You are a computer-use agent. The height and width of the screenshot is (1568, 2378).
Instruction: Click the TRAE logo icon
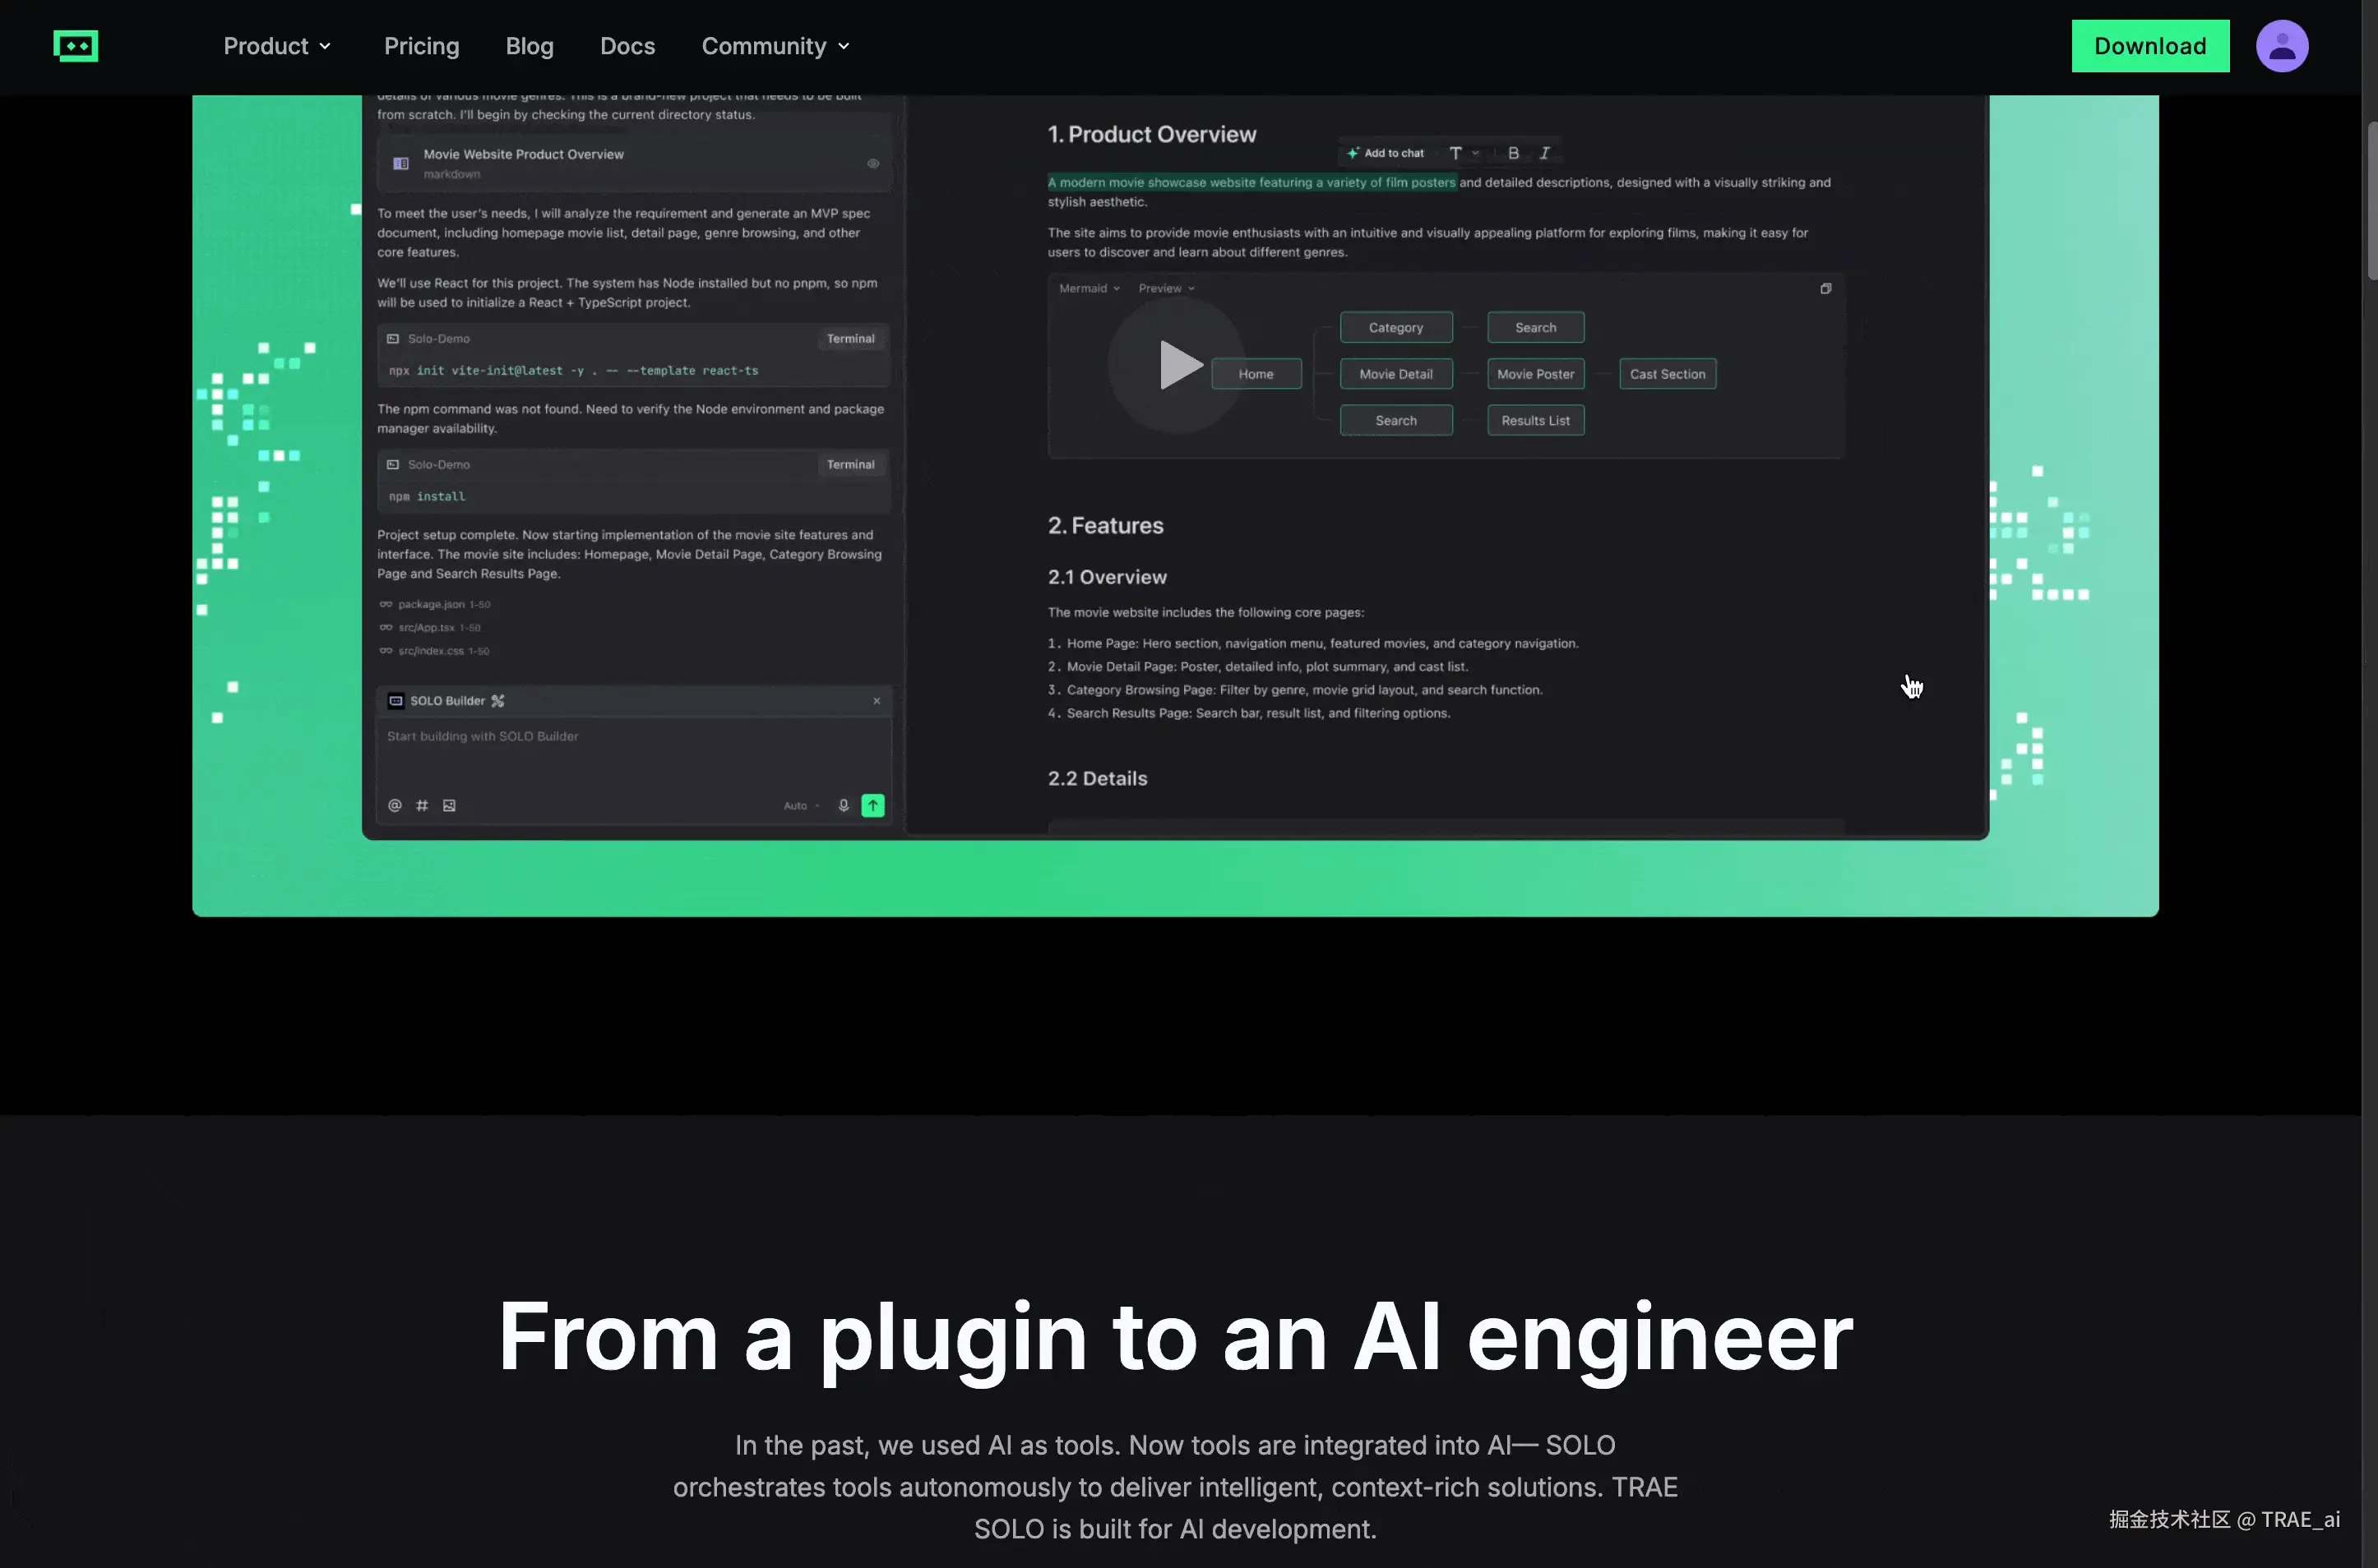[76, 46]
